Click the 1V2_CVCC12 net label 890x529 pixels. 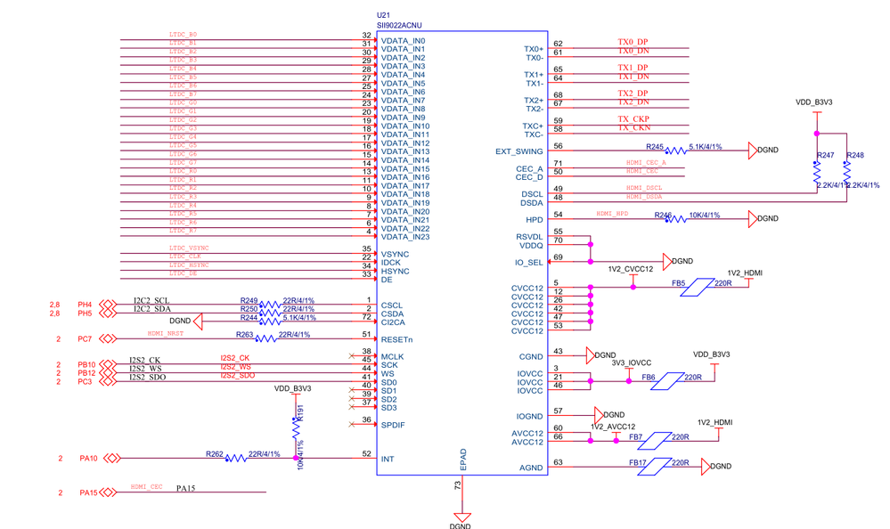click(x=630, y=269)
